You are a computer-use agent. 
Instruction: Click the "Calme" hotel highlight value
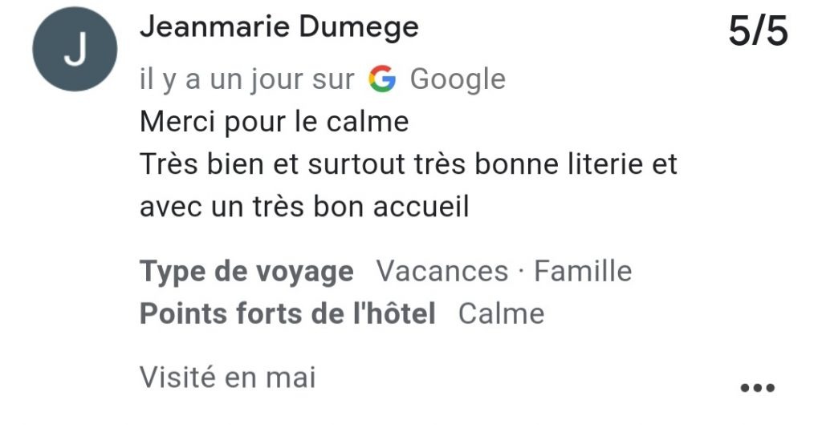tap(501, 313)
